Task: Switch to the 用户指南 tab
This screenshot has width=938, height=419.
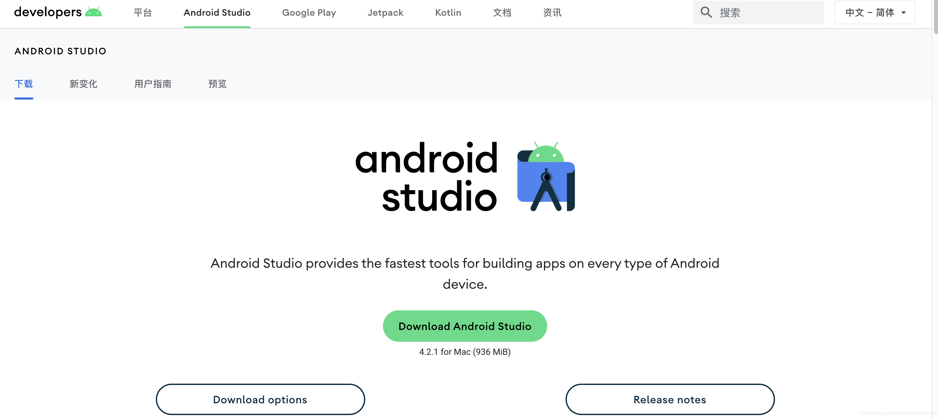Action: (x=153, y=84)
